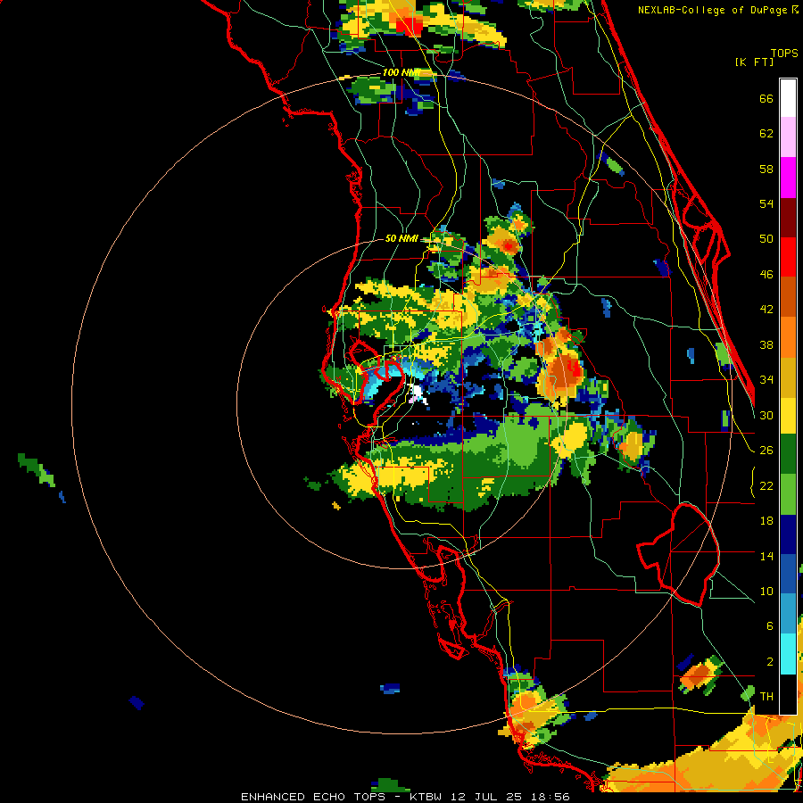Image resolution: width=803 pixels, height=803 pixels.
Task: Click the cyan legend swatch
Action: (788, 655)
